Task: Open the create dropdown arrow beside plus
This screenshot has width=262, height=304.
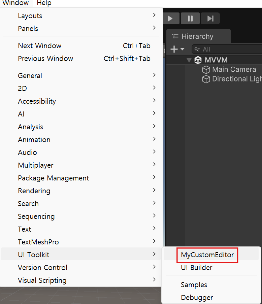Action: pos(182,49)
